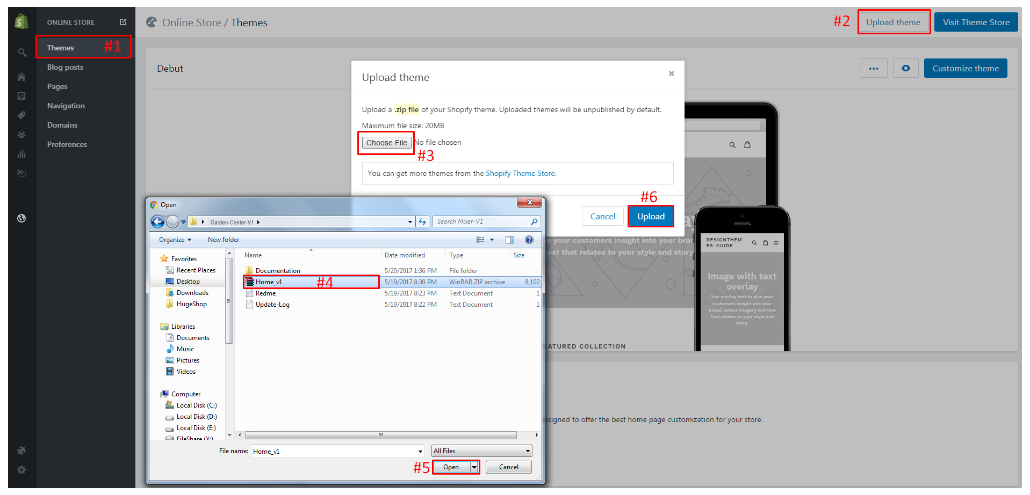Click New folder in file dialog toolbar
This screenshot has width=1030, height=495.
[x=224, y=240]
